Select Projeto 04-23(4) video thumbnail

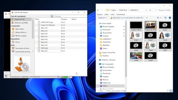point(151,26)
